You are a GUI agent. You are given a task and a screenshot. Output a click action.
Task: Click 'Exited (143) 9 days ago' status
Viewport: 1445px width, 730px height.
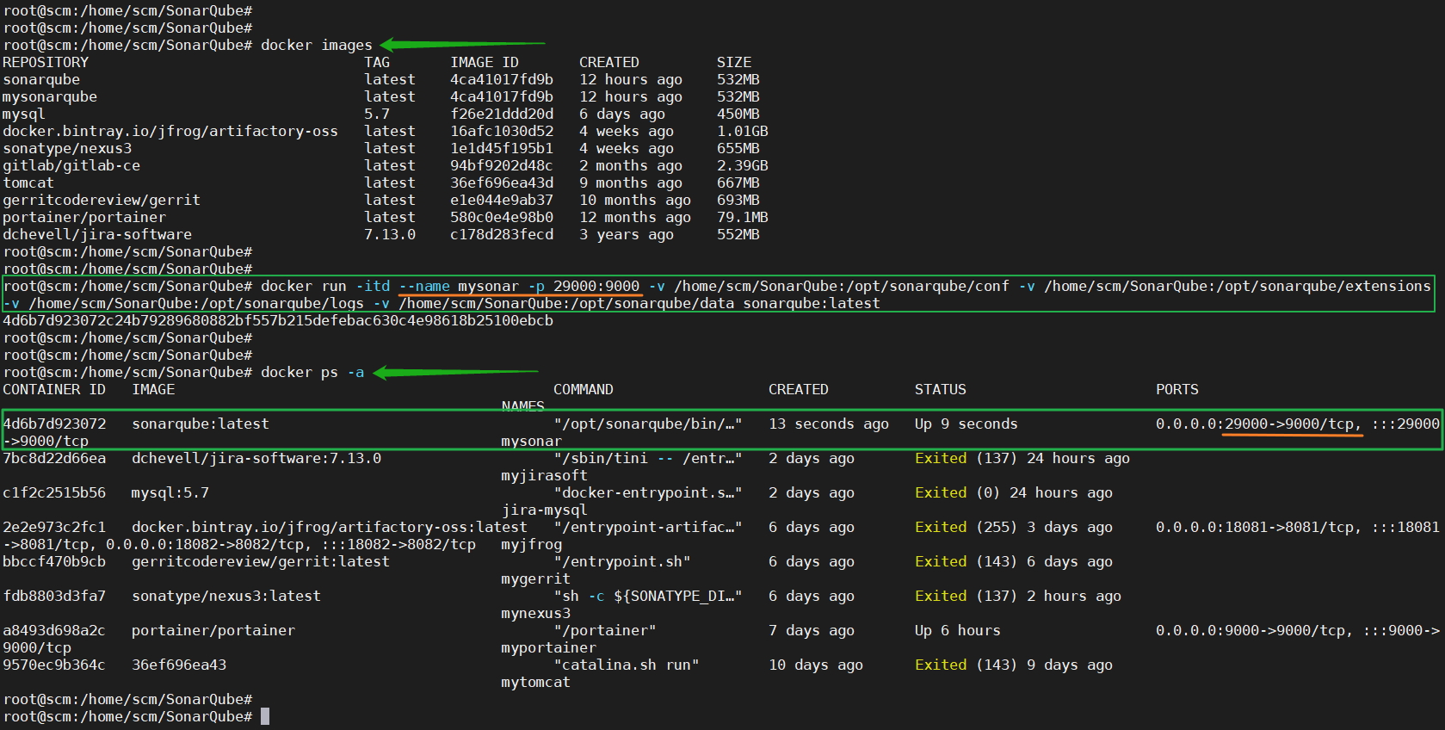(x=1014, y=665)
